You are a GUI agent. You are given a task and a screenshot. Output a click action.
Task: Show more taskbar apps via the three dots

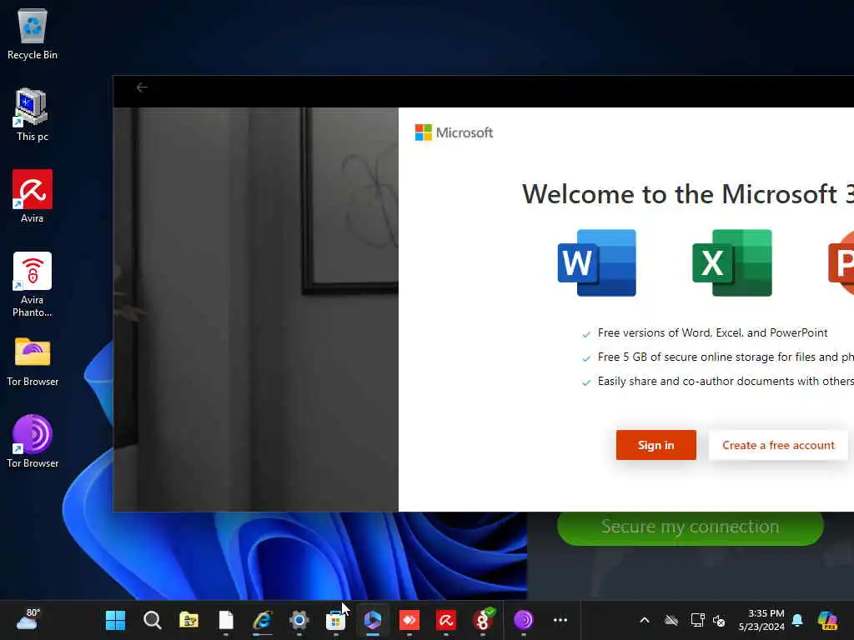tap(560, 620)
